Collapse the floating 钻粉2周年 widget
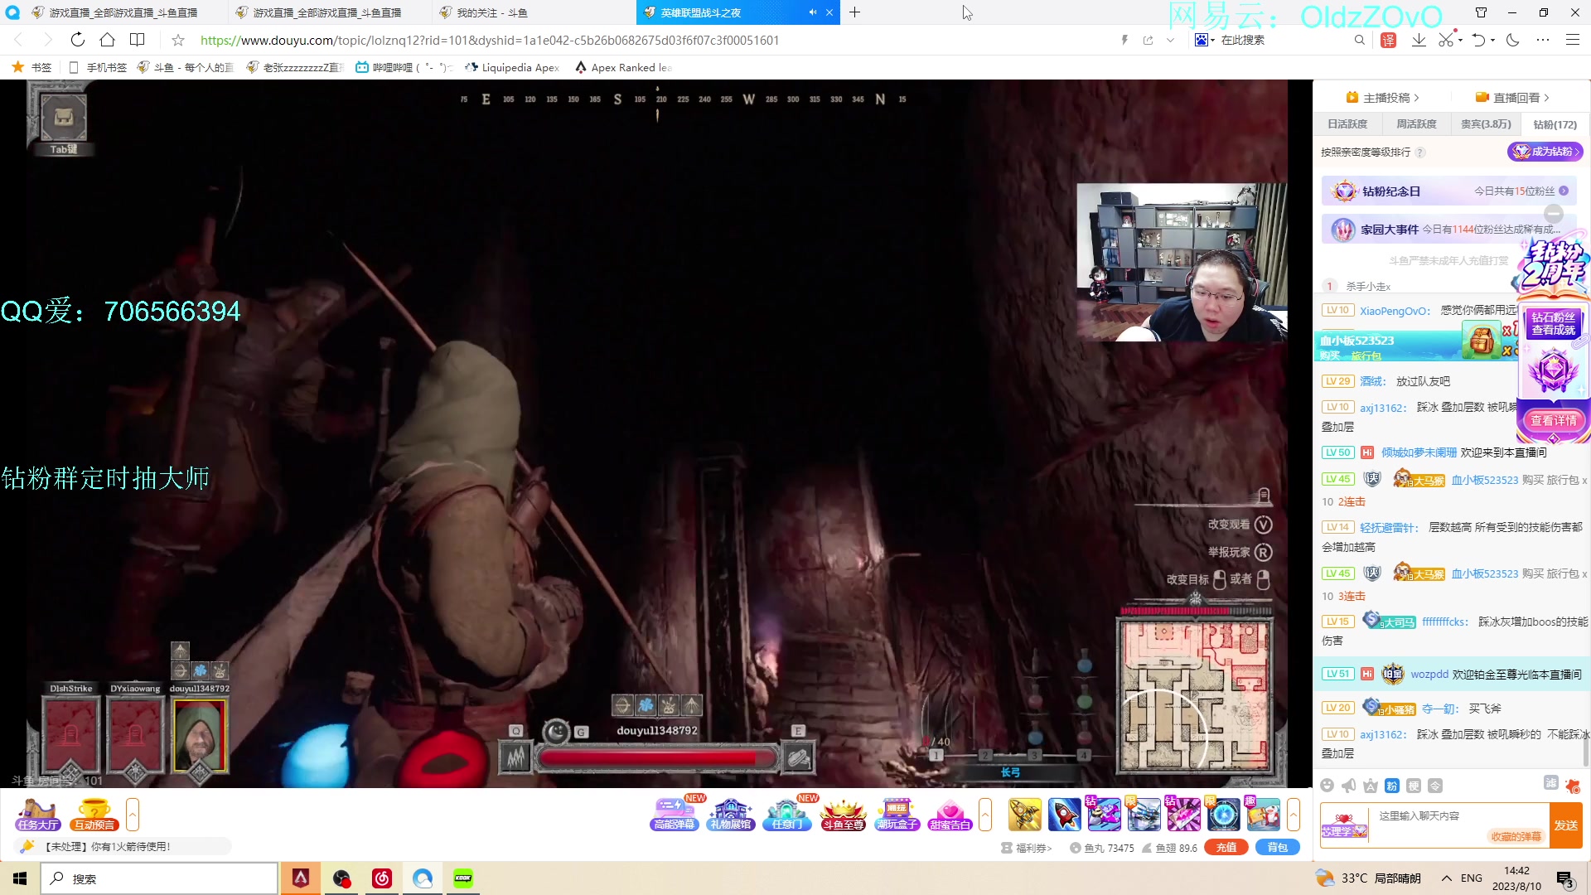The width and height of the screenshot is (1591, 895). 1554,214
